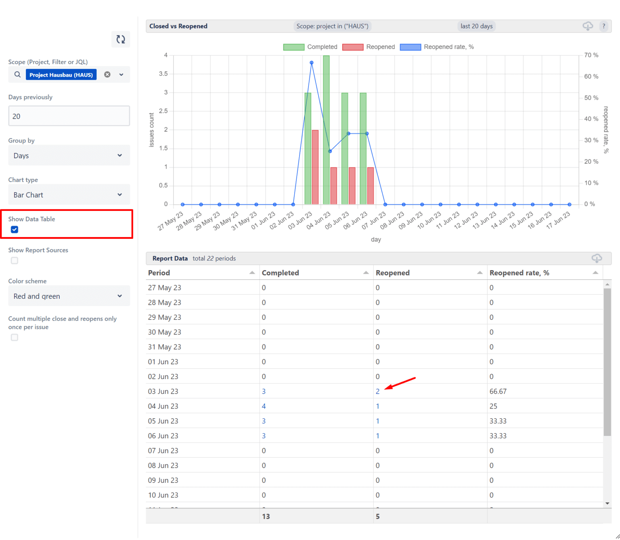Click the chart export cloud icon
Viewport: 620px width, 540px height.
click(588, 26)
